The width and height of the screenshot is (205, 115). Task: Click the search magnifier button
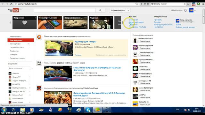tap(100, 10)
